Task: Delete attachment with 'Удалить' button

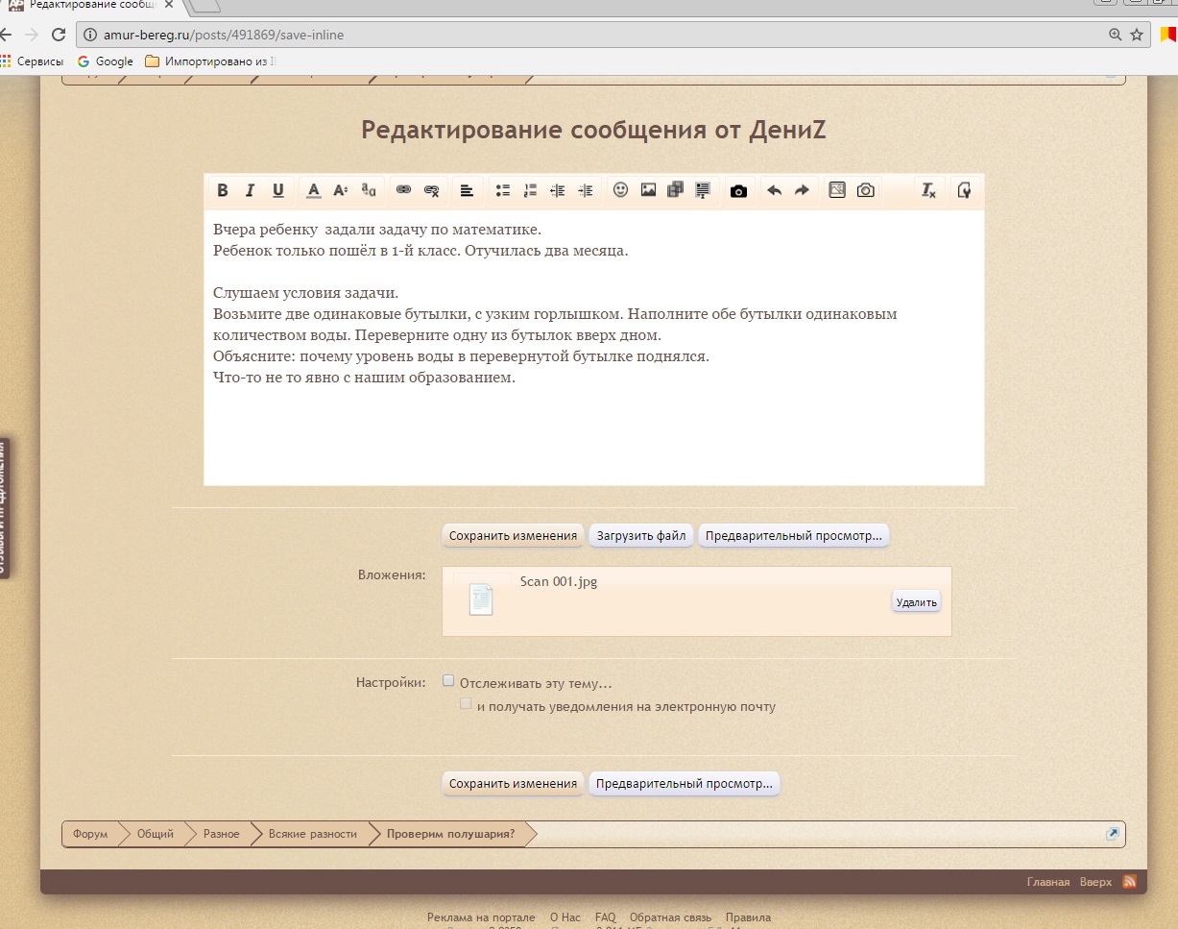Action: click(x=916, y=602)
